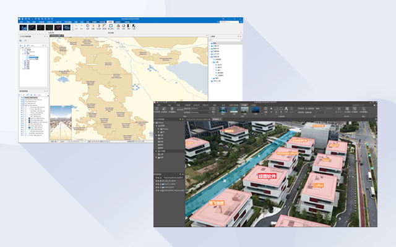Click the rainbow color-wheel icon in light window ribbon

[88, 26]
